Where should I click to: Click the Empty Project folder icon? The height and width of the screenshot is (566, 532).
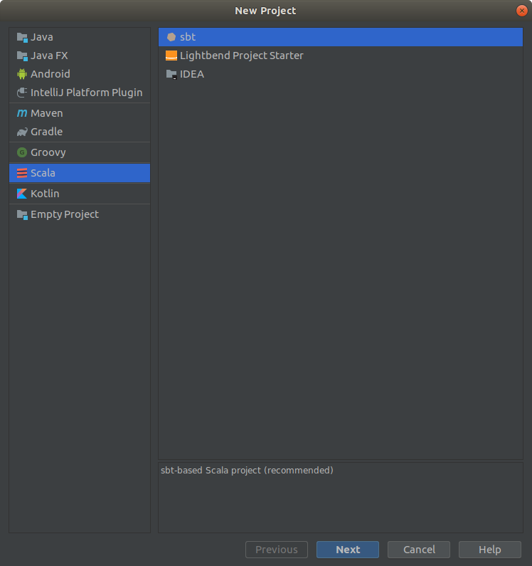[22, 214]
